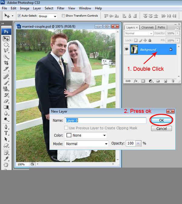
Task: Open layer Fill slider arrow
Action: (x=177, y=40)
